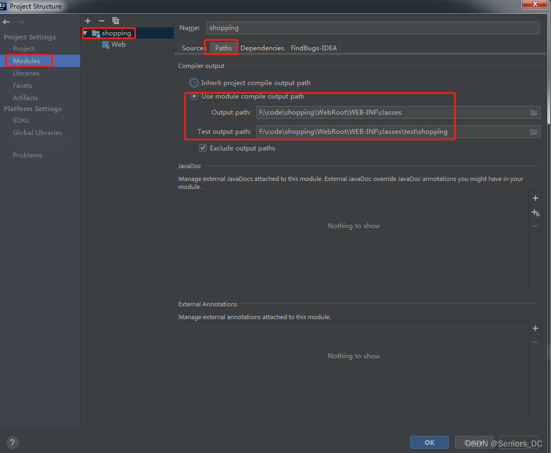Select Modules in Project Settings
The height and width of the screenshot is (453, 551).
pos(26,61)
